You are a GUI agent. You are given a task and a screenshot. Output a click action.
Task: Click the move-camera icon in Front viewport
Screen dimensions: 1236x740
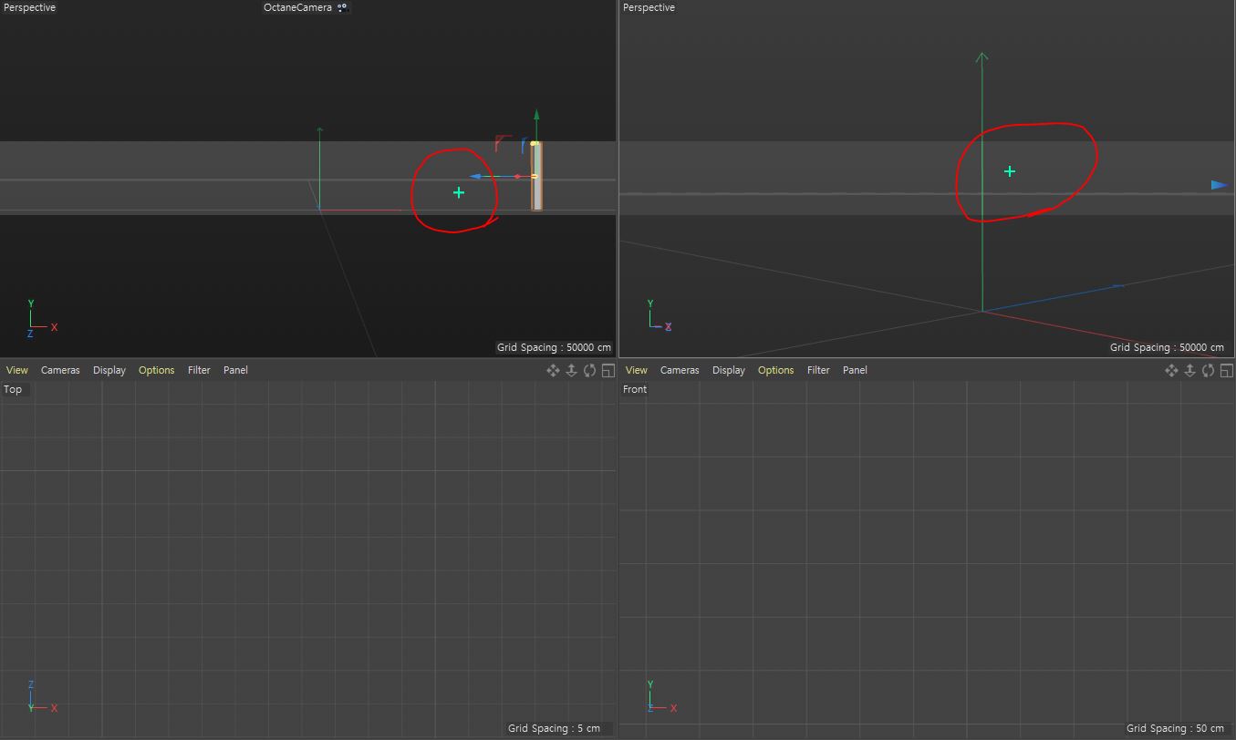(x=1171, y=370)
